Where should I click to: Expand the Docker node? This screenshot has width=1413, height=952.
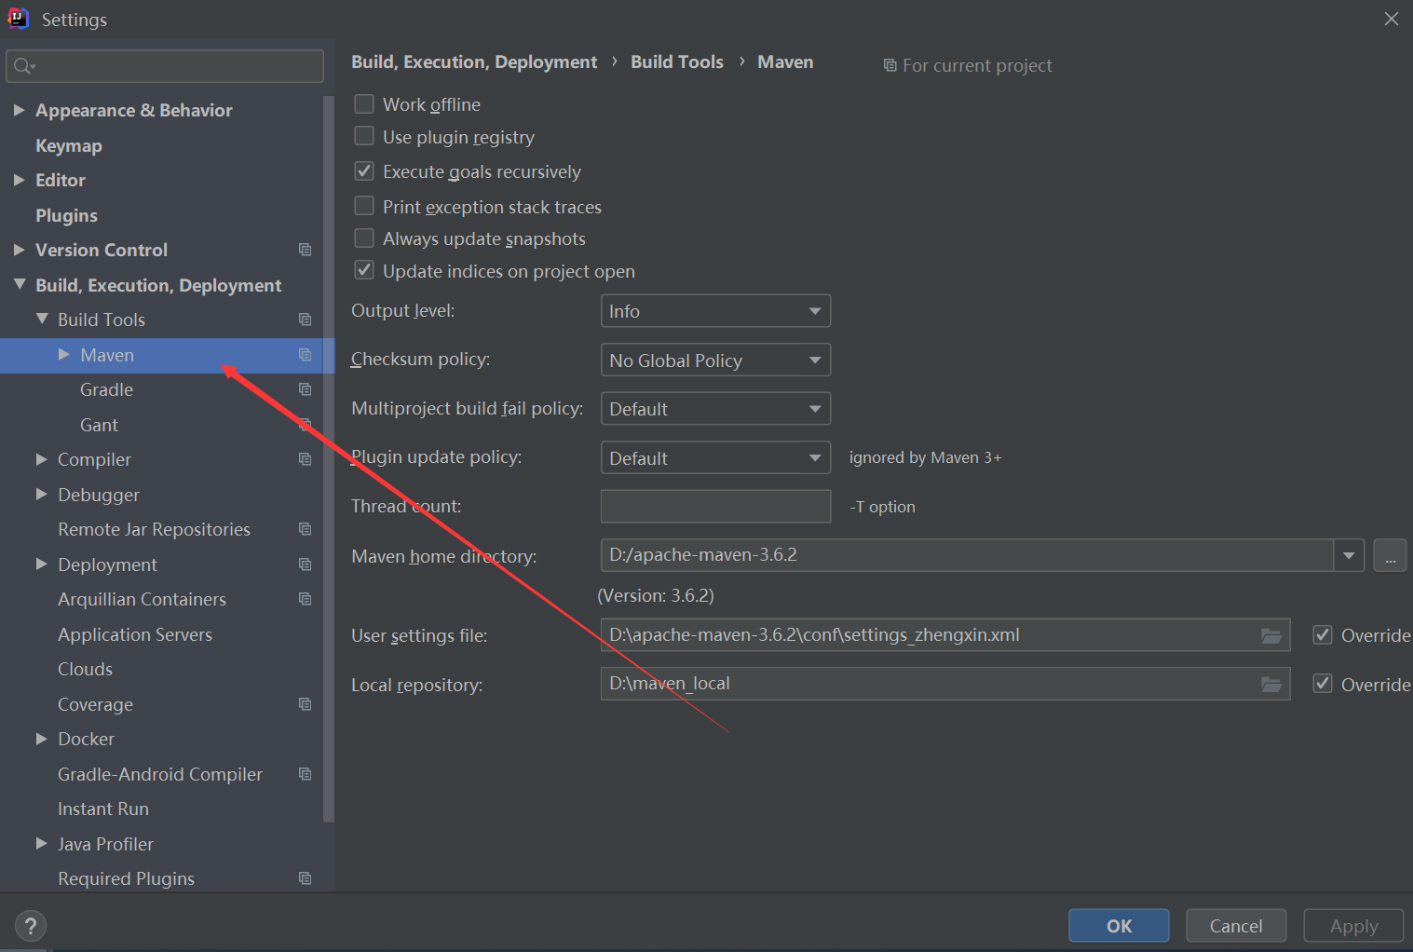tap(41, 739)
